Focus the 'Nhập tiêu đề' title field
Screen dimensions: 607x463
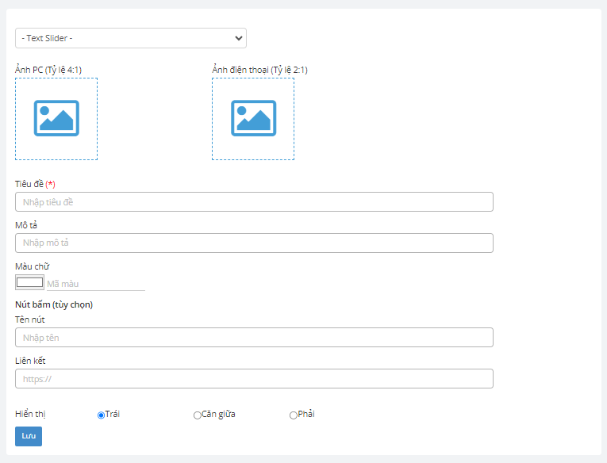[254, 202]
